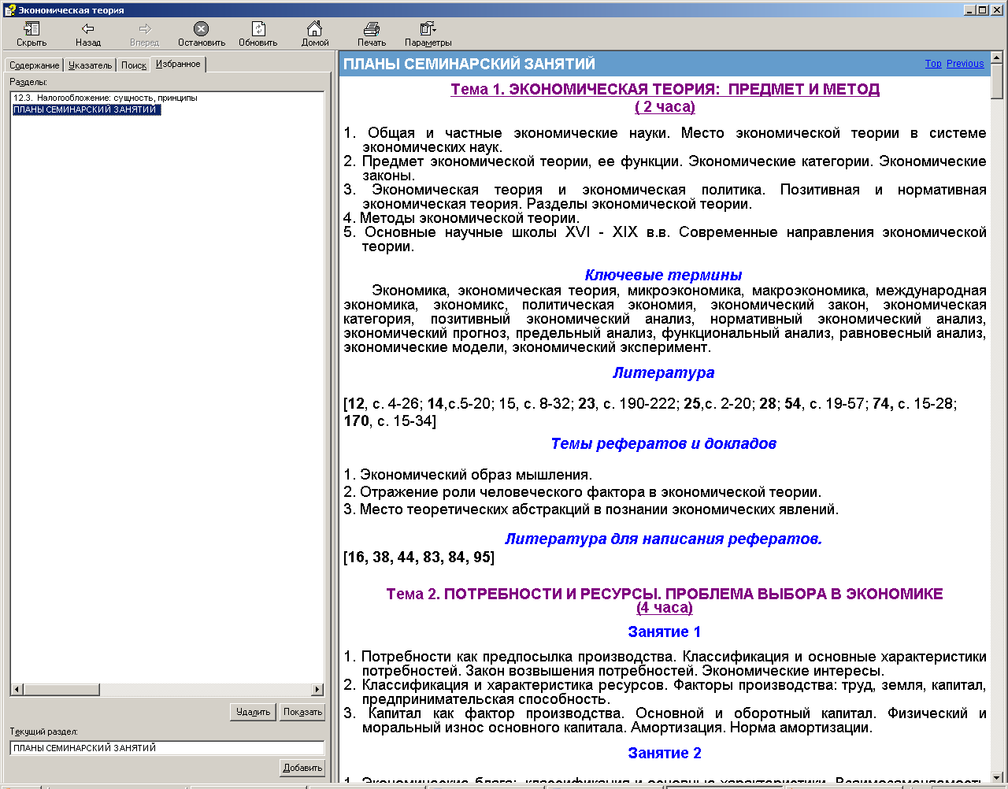Screen dimensions: 1008x789
Task: Click the text '4. Методы экономической теории.'
Action: point(461,218)
